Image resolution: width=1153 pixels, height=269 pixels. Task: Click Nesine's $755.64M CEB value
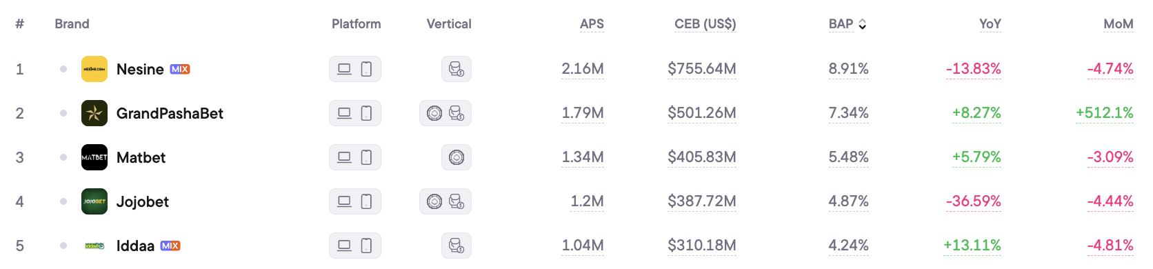702,69
